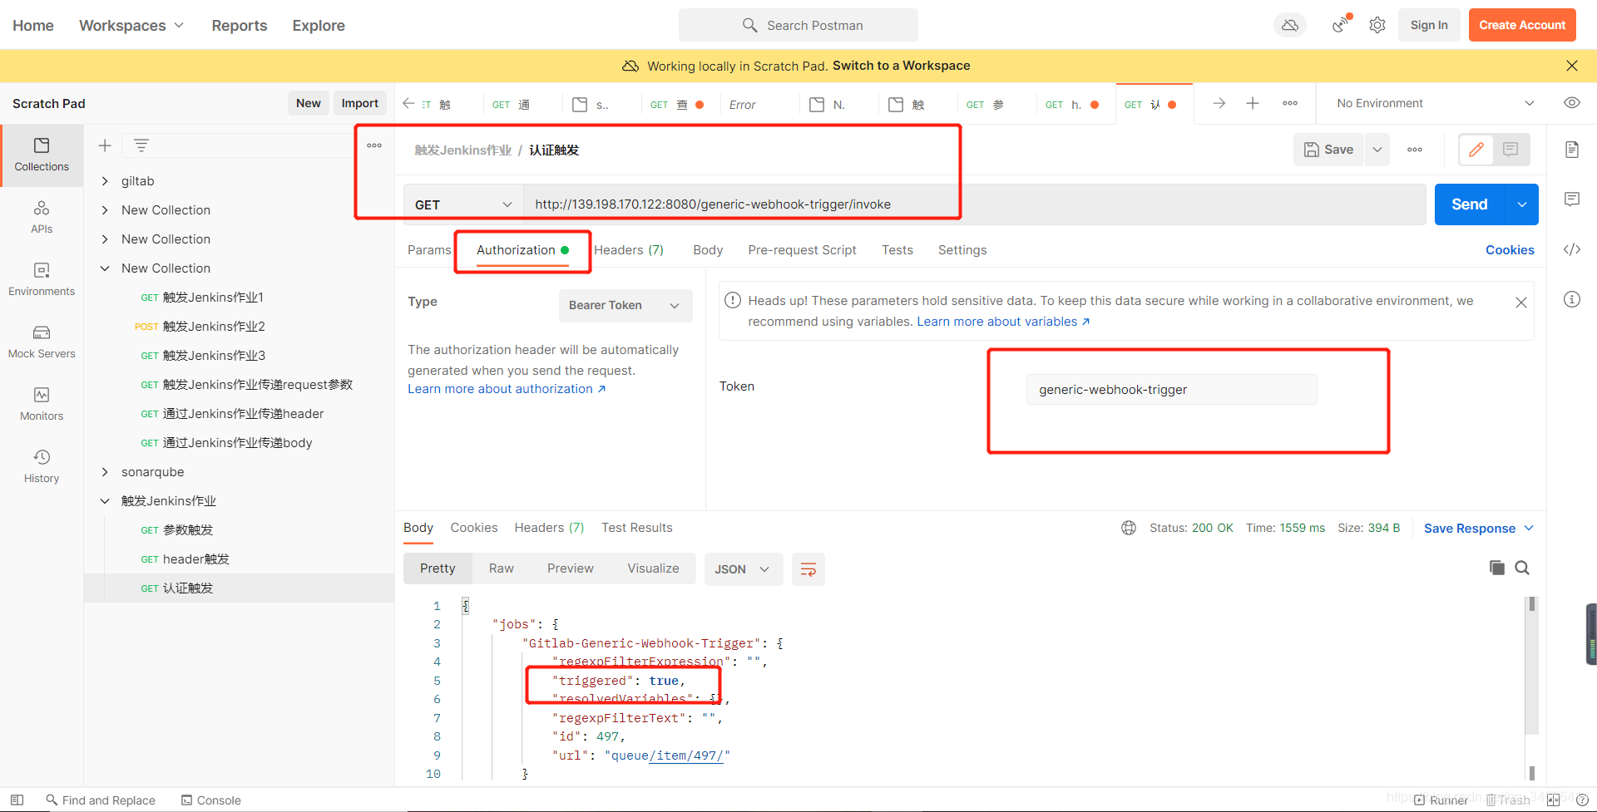Open the info icon in right sidebar
Screen dimensions: 1597x812
[x=1572, y=299]
